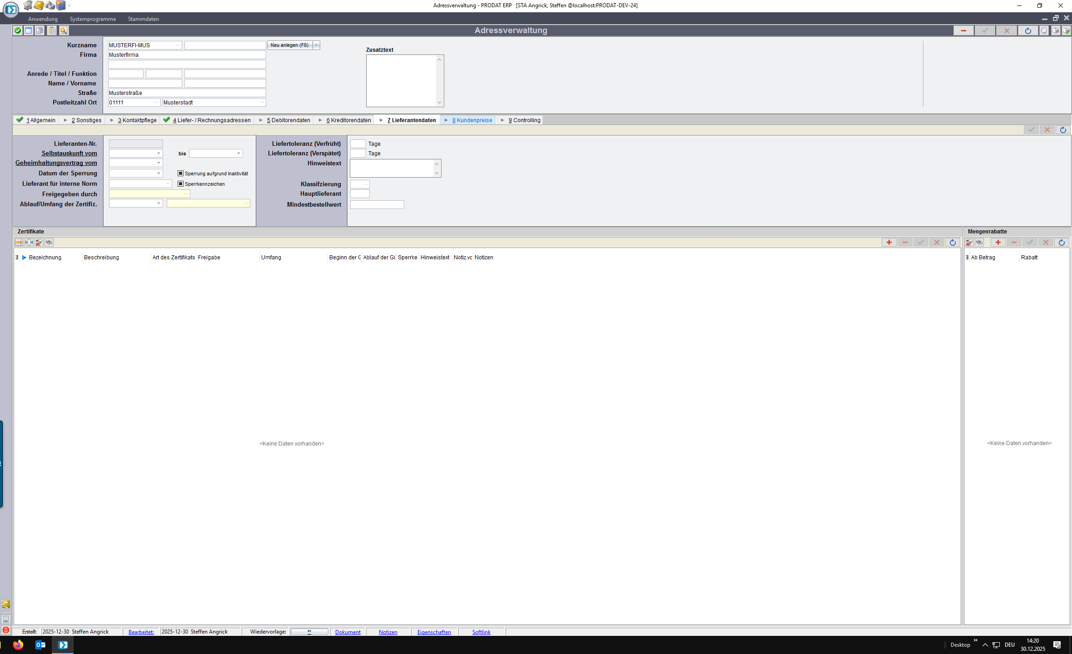Screen dimensions: 1072x654
Task: Toggle Sperrkennzeichen checkbox
Action: point(180,184)
